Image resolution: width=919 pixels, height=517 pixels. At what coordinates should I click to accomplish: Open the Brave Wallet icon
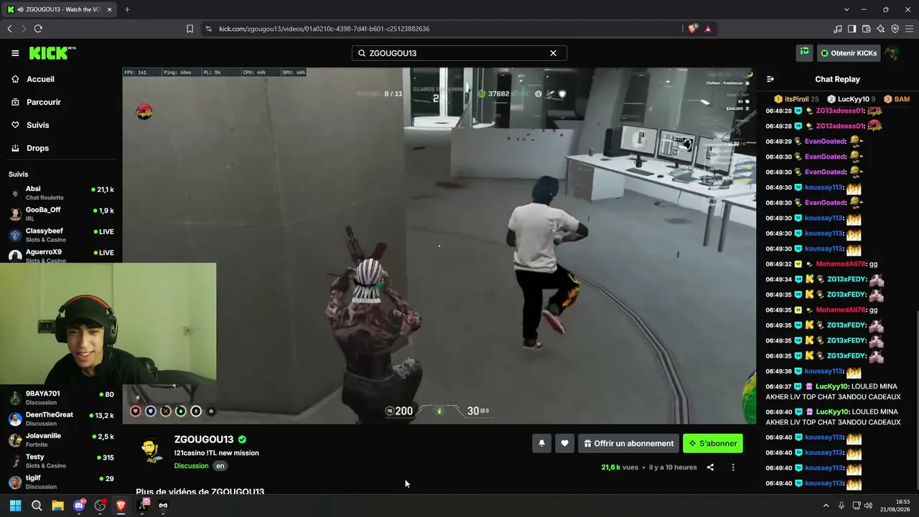[866, 29]
